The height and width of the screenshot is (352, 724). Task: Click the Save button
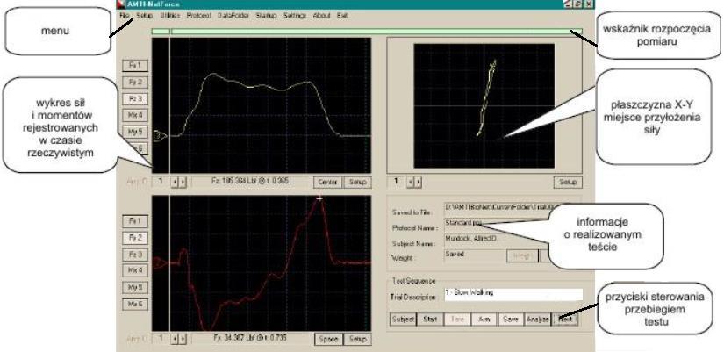[x=511, y=319]
